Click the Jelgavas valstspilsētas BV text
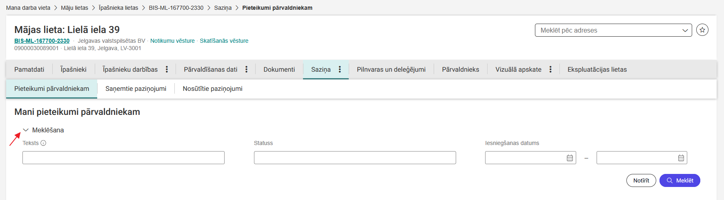This screenshot has height=200, width=724. [x=111, y=41]
